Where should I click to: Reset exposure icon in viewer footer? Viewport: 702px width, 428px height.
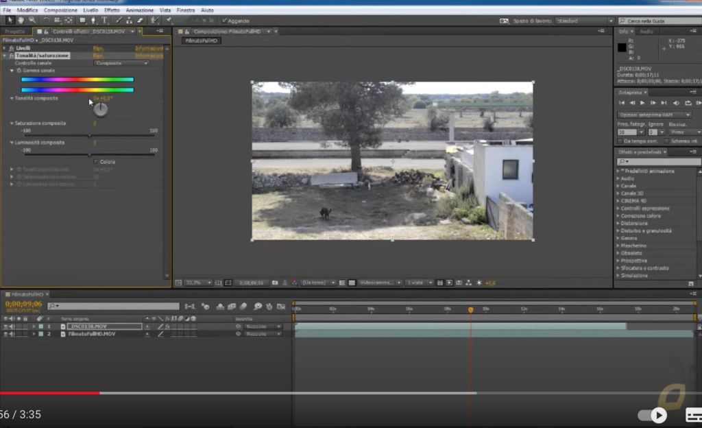[479, 283]
